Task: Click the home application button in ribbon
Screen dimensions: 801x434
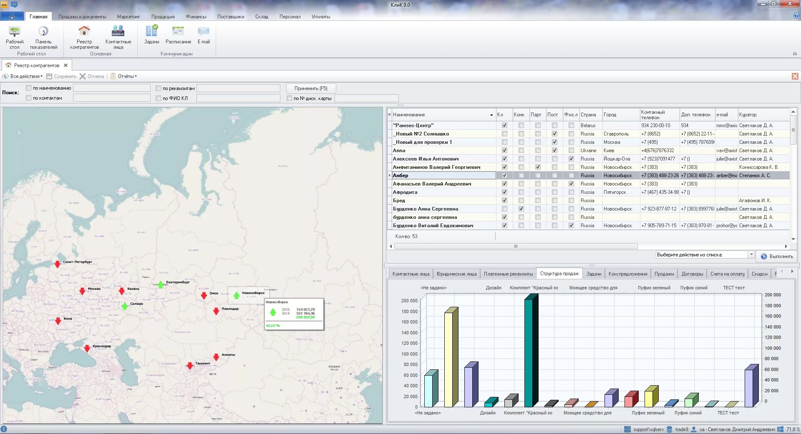Action: [12, 16]
